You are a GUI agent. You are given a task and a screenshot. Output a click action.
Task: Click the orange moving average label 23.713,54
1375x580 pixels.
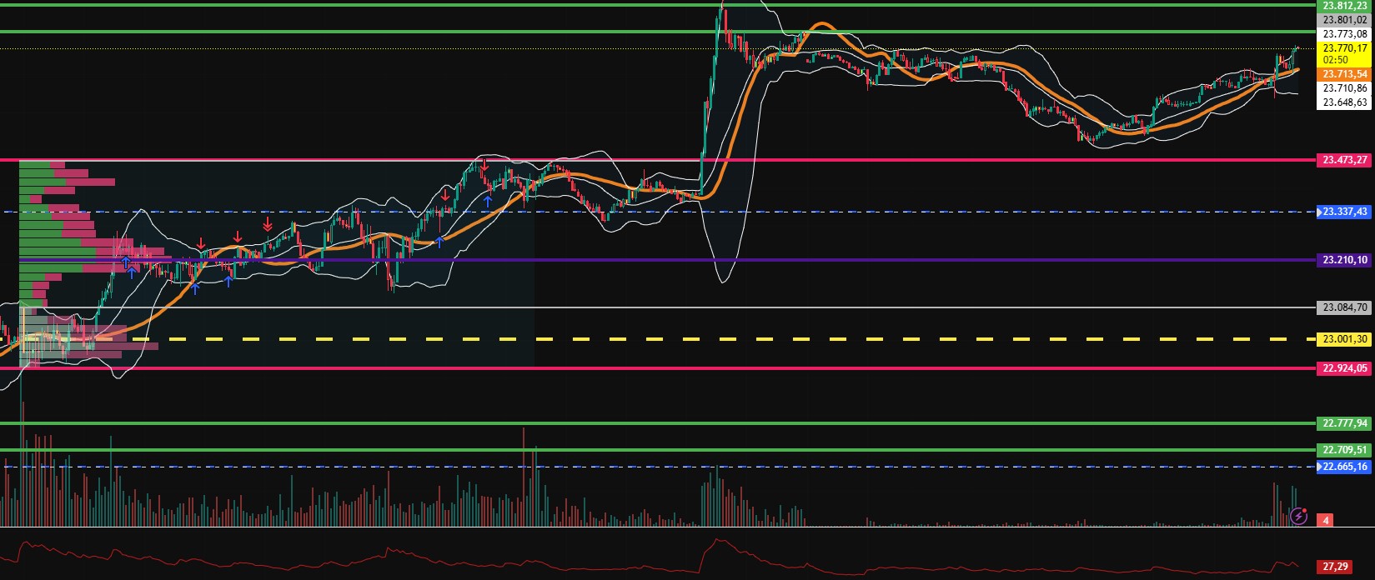pos(1344,74)
